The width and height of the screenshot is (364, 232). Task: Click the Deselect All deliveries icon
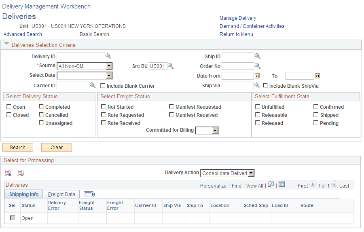coord(21,173)
